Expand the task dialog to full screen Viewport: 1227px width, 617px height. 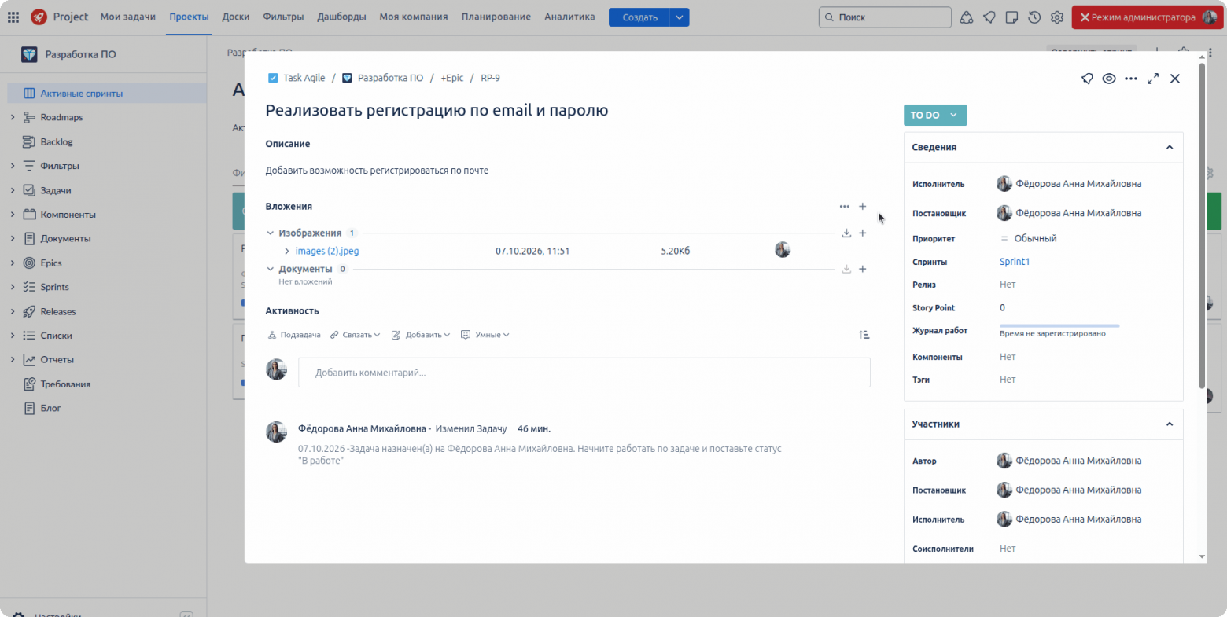pos(1153,79)
